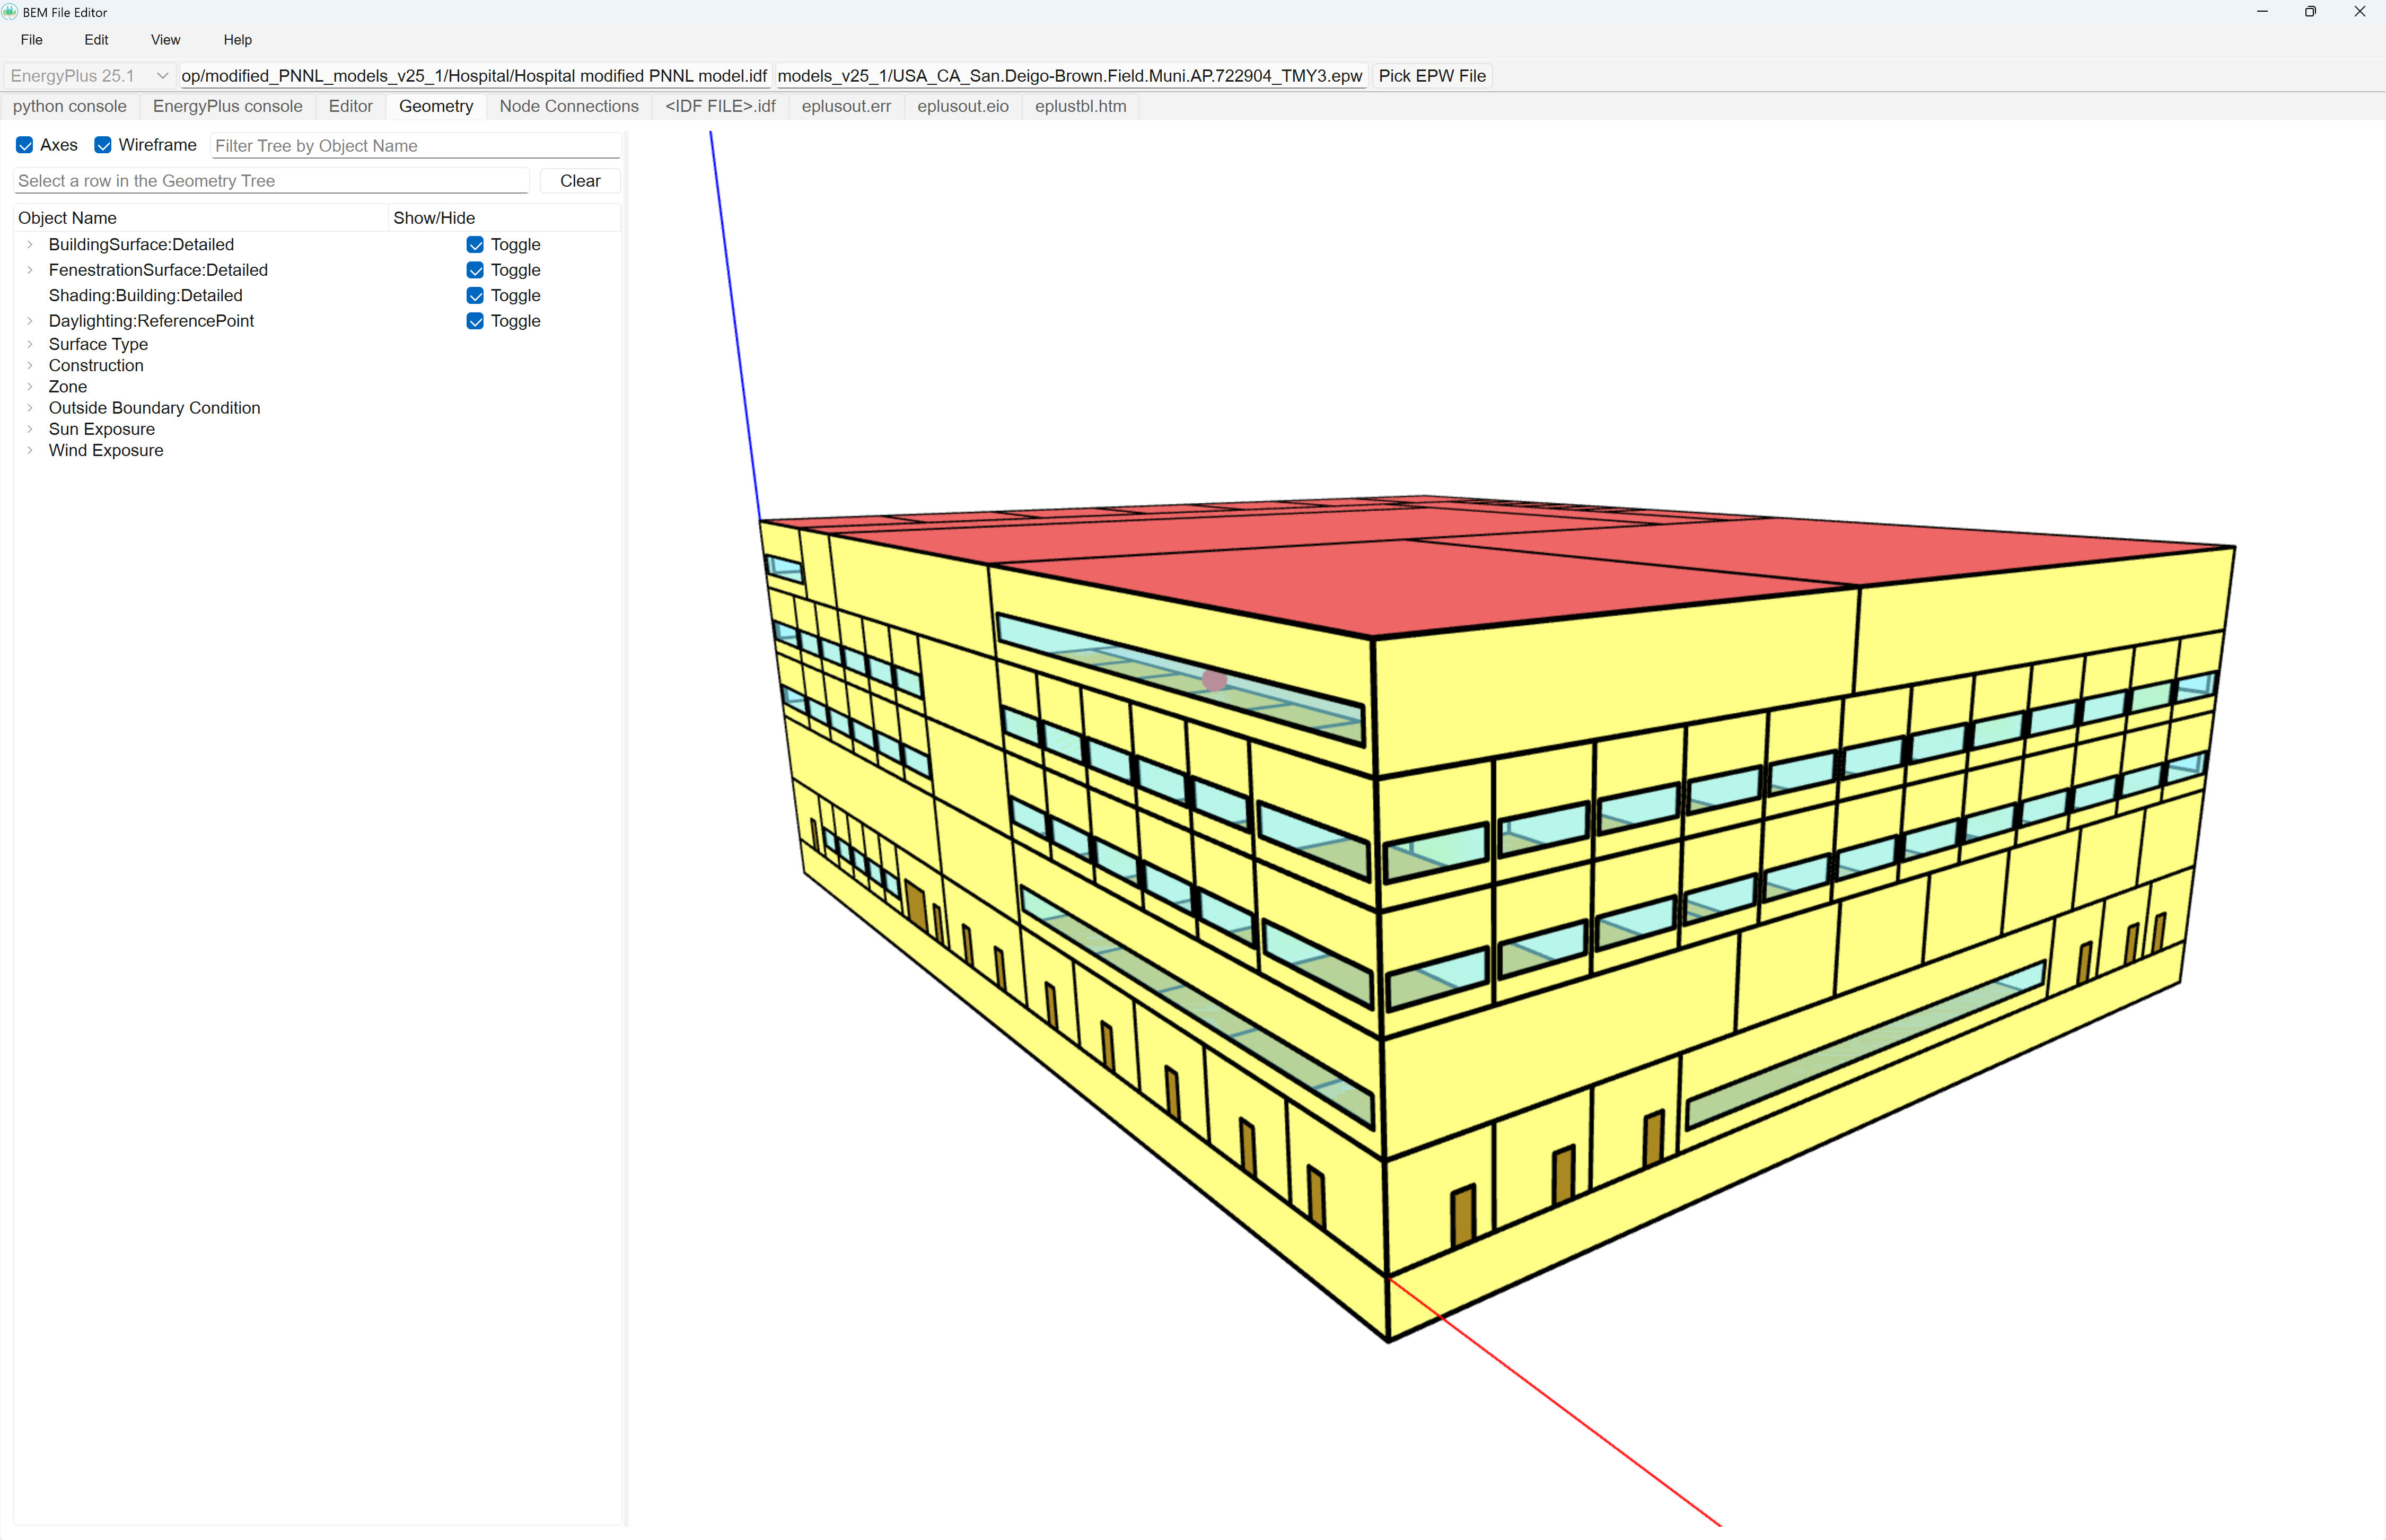Focus the Filter Tree by Object Name field
The image size is (2386, 1540).
(x=416, y=146)
